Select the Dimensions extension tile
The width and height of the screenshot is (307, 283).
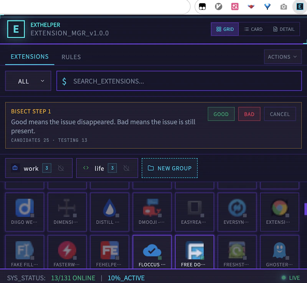(67, 212)
